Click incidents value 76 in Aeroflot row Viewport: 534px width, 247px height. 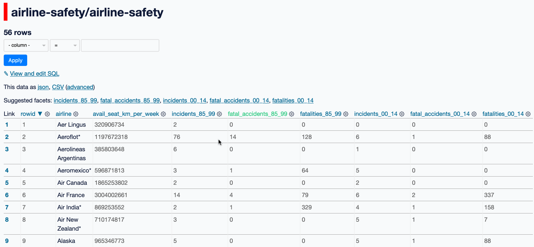pos(177,137)
